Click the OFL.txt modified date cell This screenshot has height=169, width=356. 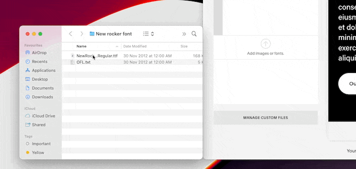(147, 62)
